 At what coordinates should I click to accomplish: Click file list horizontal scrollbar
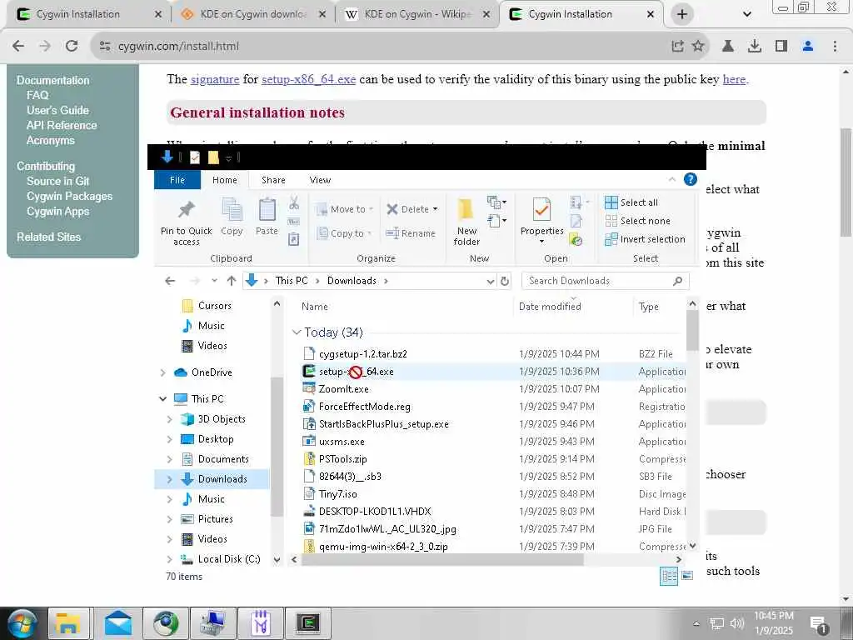(x=442, y=559)
